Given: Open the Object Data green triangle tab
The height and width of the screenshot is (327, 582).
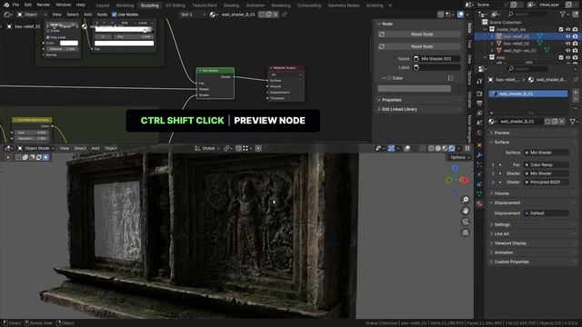Looking at the screenshot, I should tap(479, 193).
